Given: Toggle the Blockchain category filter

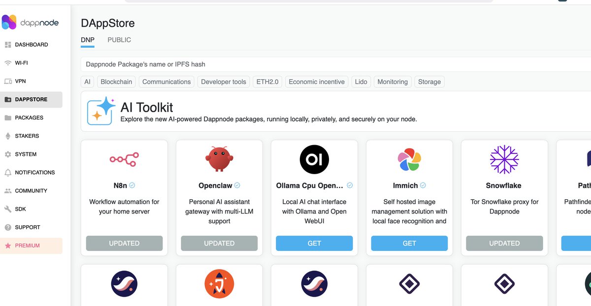Looking at the screenshot, I should [x=116, y=82].
